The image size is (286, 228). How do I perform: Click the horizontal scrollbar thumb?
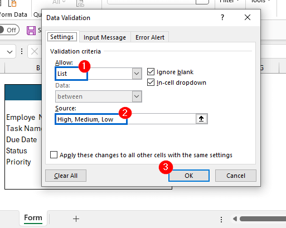(263, 219)
